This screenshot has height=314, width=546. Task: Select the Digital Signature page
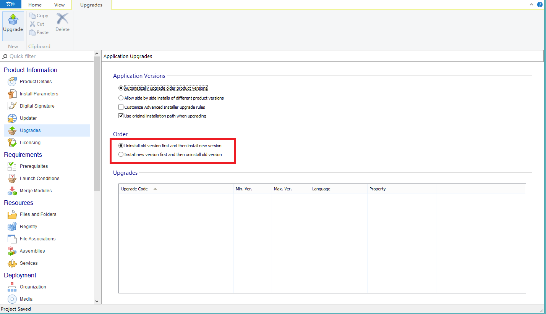pos(37,106)
